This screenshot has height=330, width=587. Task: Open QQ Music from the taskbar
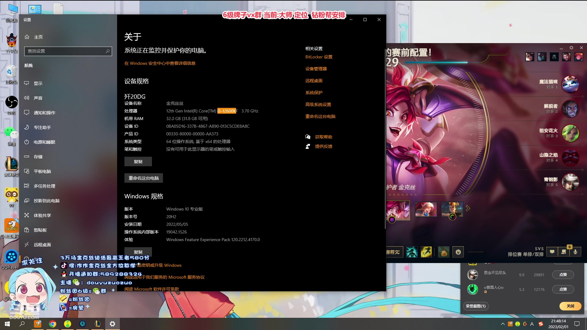pyautogui.click(x=68, y=324)
